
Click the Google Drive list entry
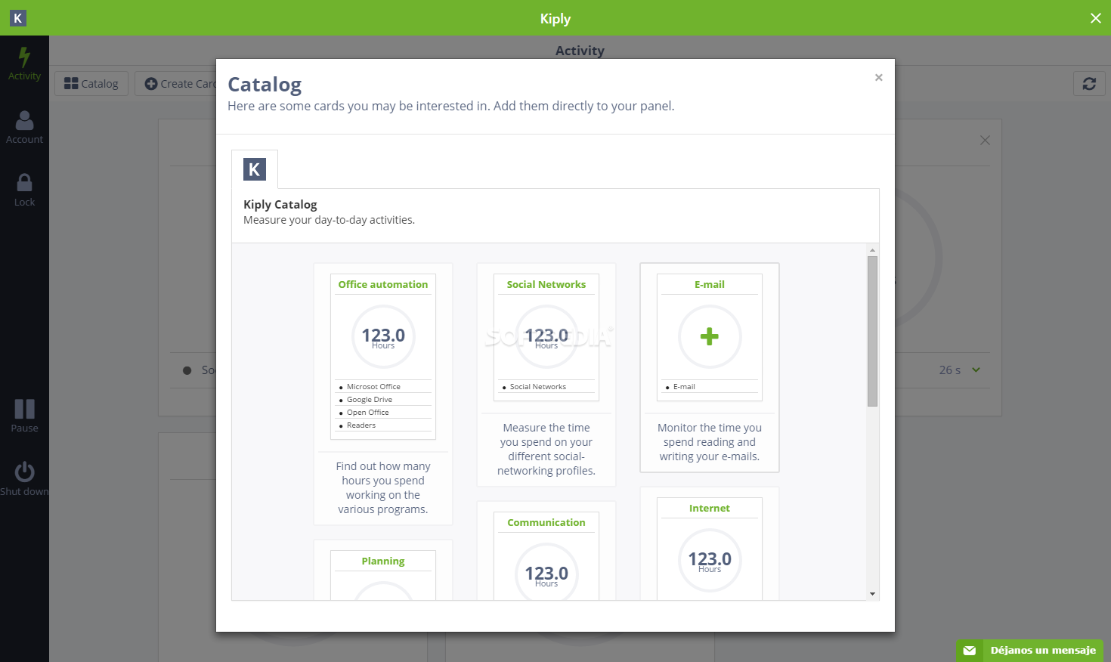pos(370,399)
